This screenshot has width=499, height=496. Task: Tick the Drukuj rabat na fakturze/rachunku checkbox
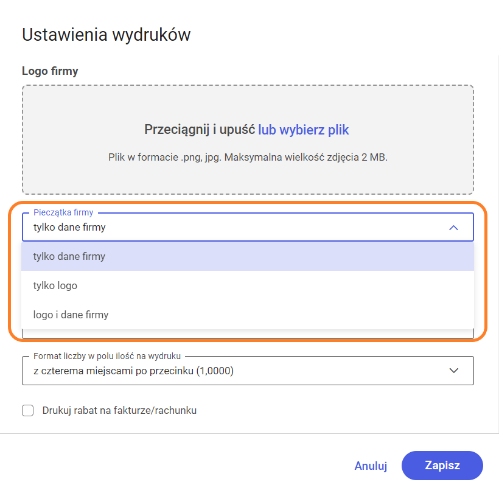point(28,410)
